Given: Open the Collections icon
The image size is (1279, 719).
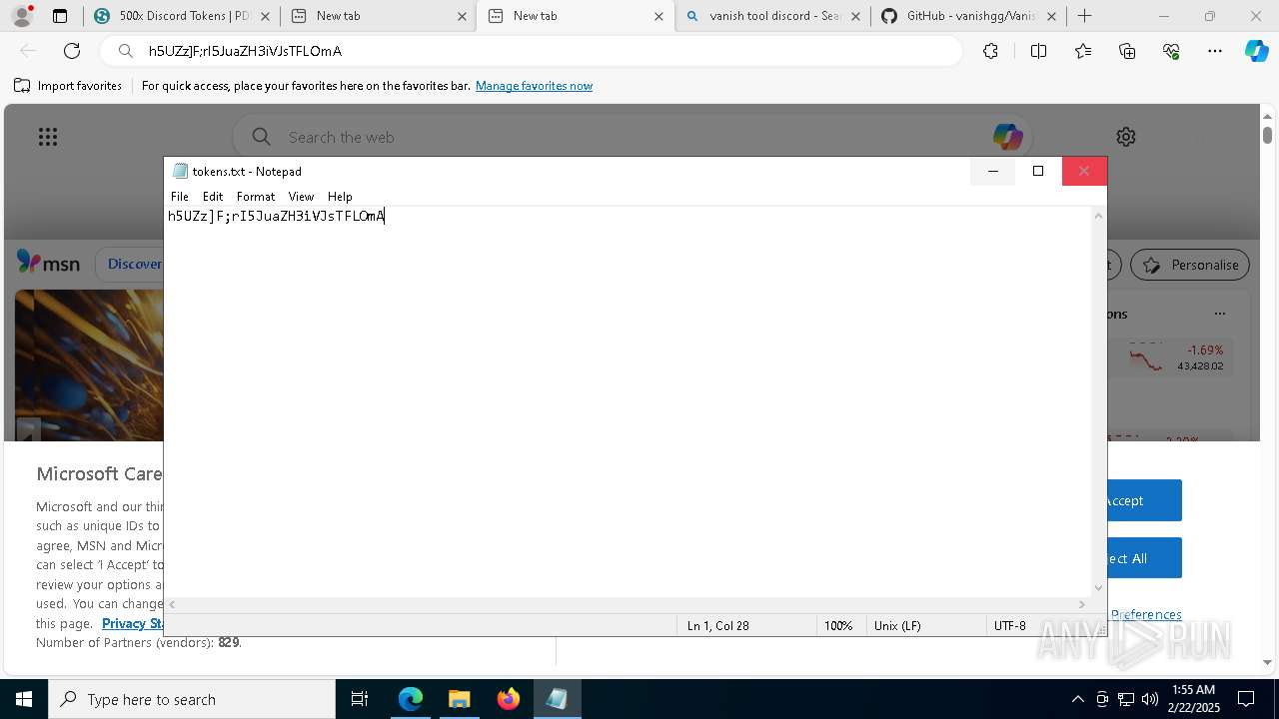Looking at the screenshot, I should click(x=1127, y=51).
